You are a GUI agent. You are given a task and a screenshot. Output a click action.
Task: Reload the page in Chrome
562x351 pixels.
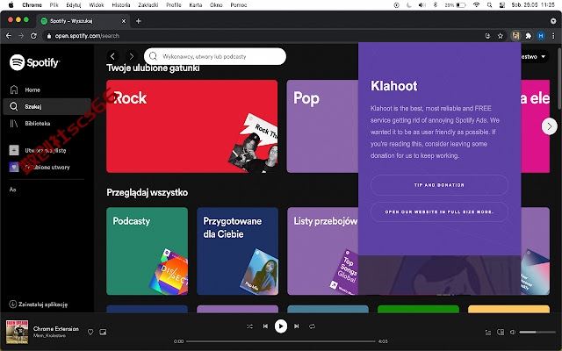[33, 36]
